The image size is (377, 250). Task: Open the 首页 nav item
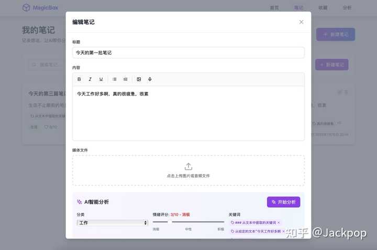tap(274, 8)
